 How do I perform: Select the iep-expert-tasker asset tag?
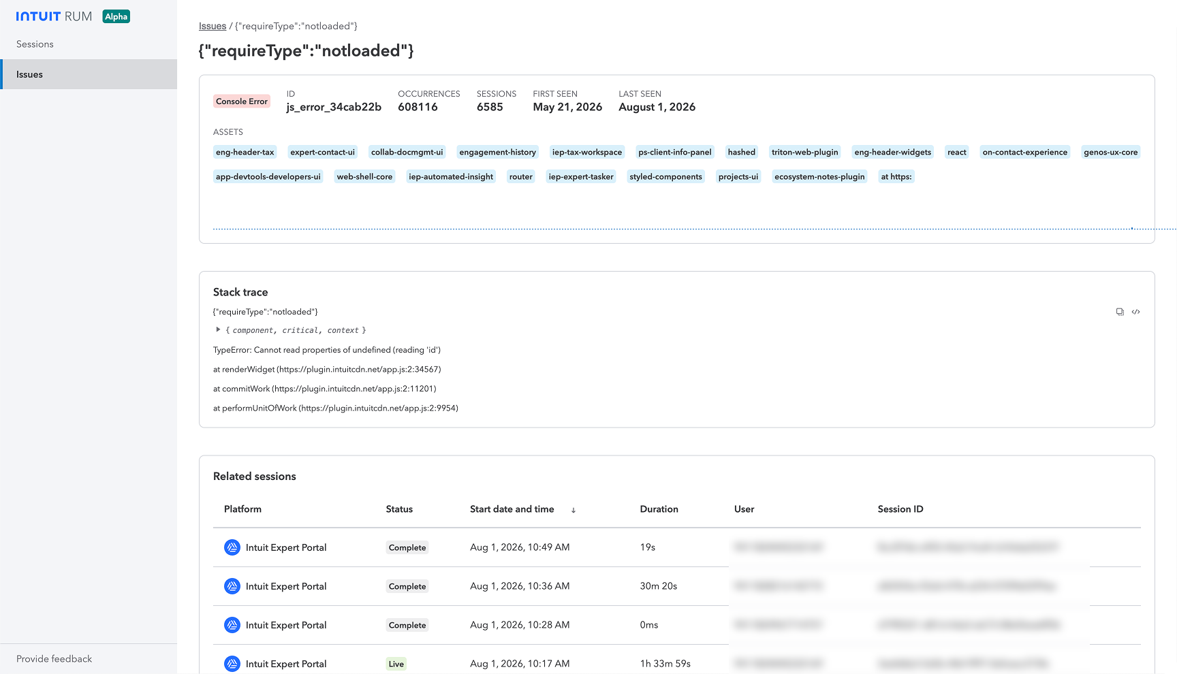pos(581,177)
